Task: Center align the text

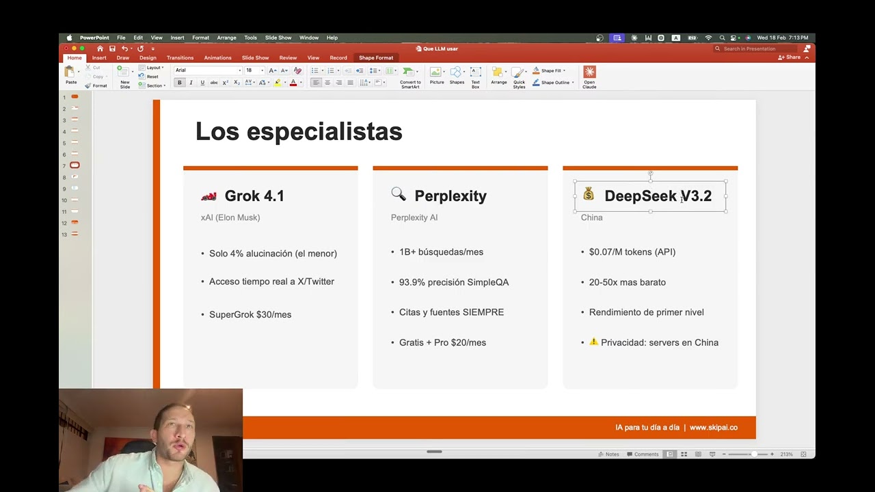Action: [327, 82]
